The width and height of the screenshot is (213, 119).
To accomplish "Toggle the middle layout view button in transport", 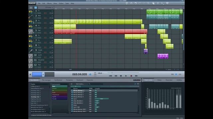I will click(x=176, y=74).
